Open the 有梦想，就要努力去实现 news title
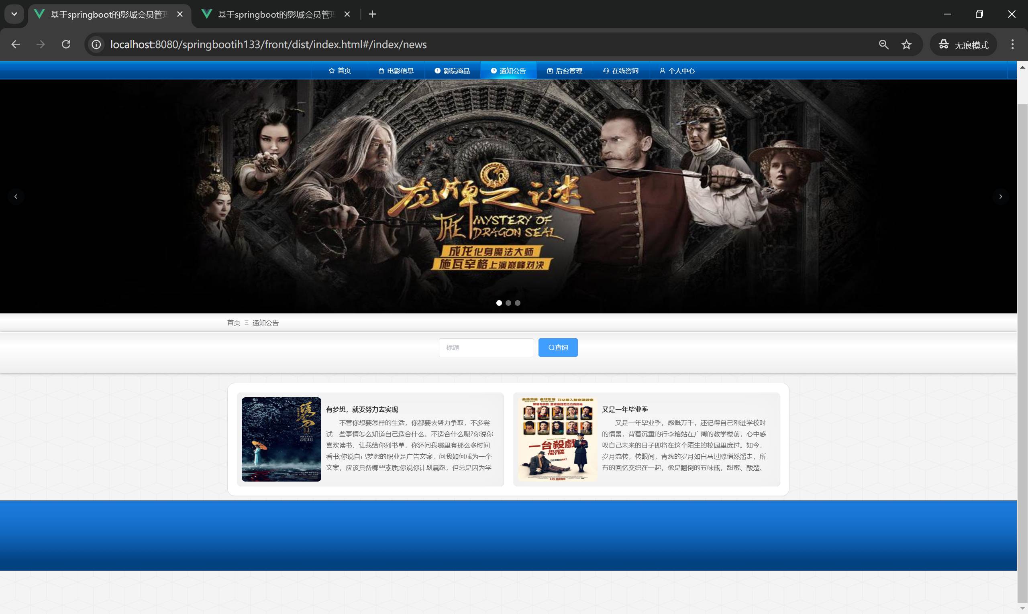 coord(362,409)
